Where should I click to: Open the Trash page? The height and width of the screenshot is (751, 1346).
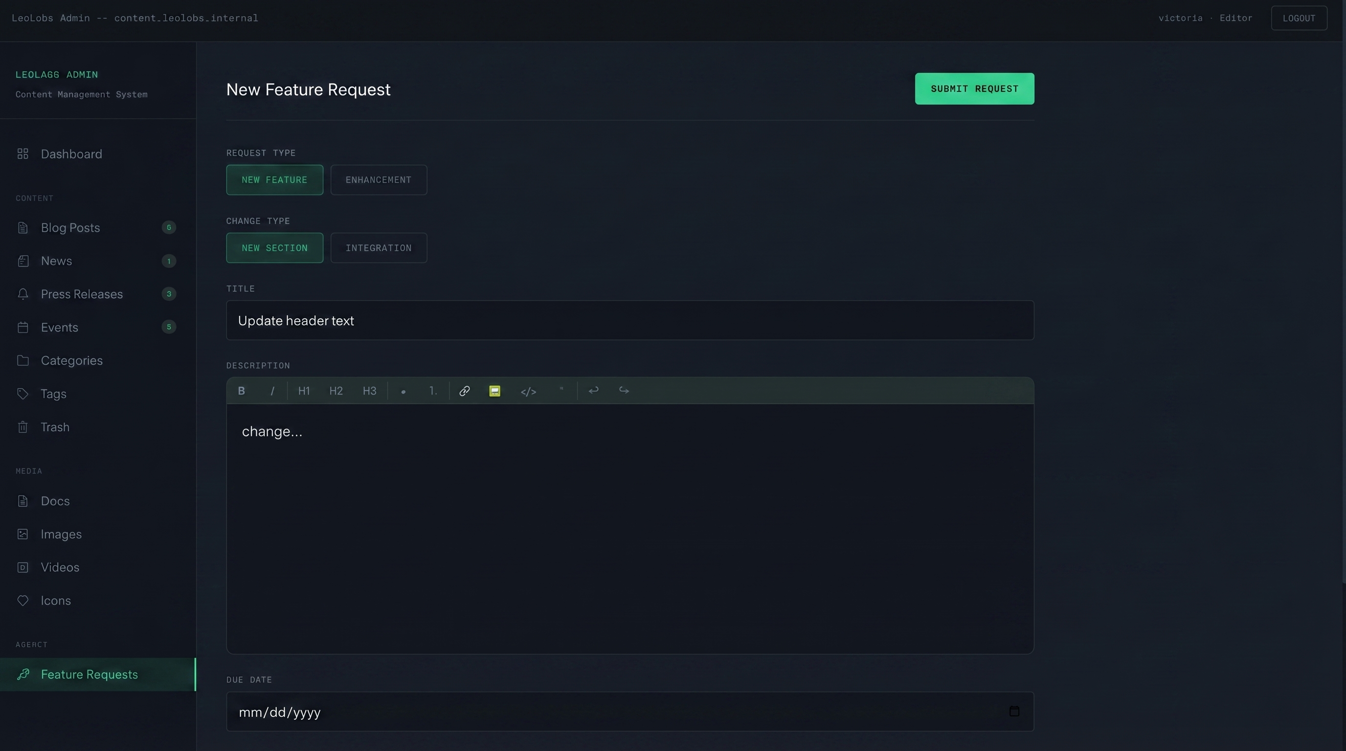tap(98, 427)
